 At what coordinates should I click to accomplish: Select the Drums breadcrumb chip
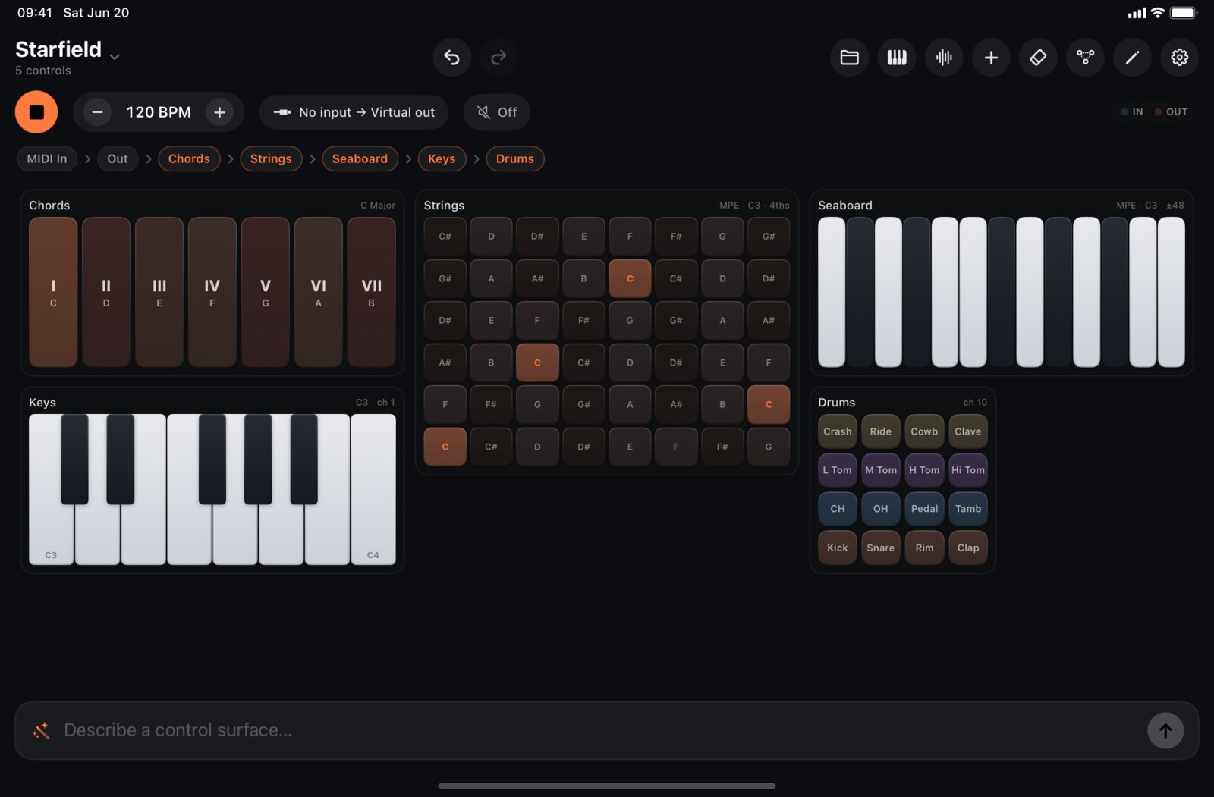[x=515, y=158]
